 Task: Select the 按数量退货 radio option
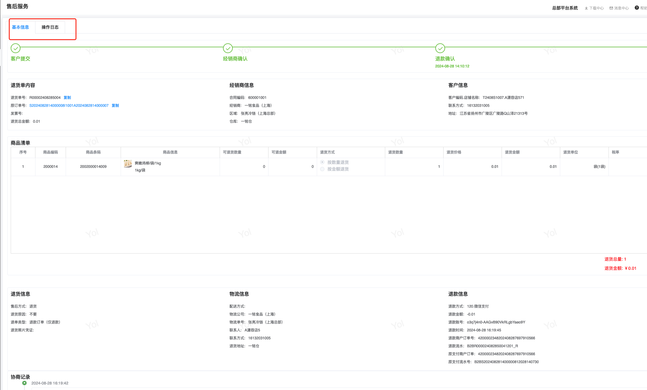(322, 162)
